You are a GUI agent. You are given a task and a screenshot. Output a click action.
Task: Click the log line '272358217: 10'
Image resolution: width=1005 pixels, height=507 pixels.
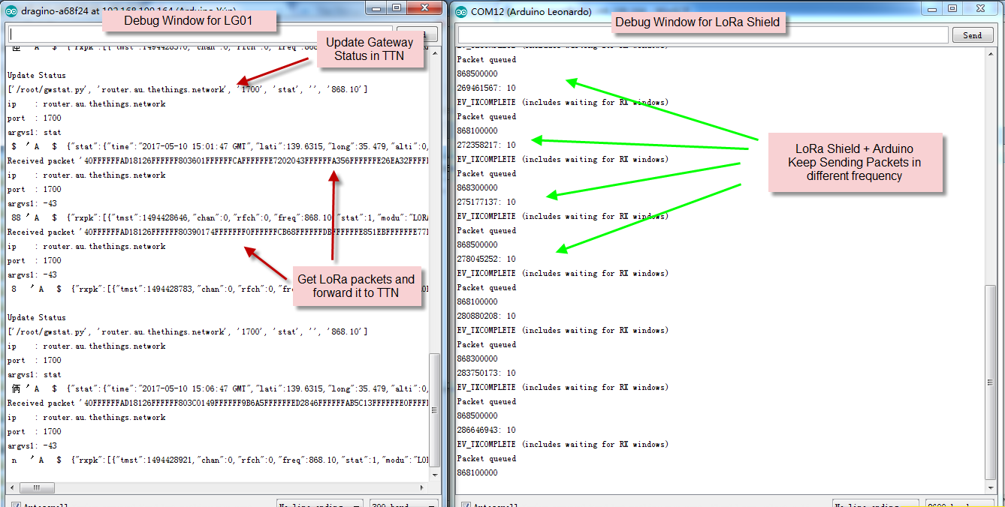(486, 145)
